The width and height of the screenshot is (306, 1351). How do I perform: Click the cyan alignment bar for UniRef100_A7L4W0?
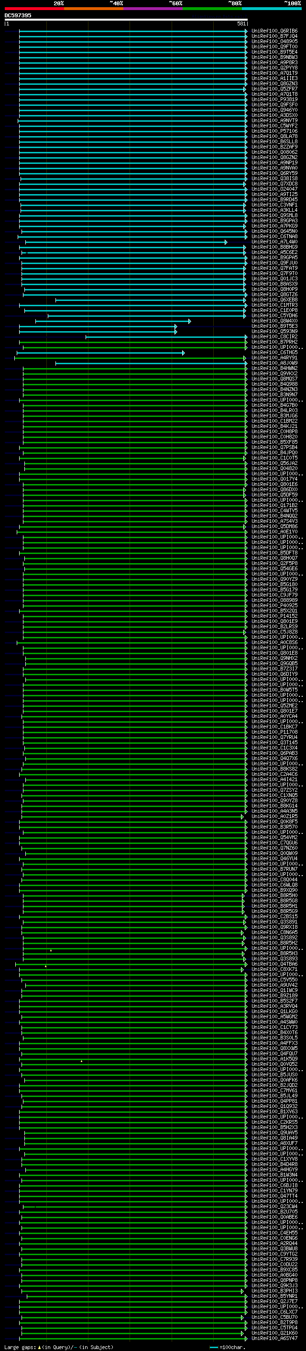coord(126,242)
